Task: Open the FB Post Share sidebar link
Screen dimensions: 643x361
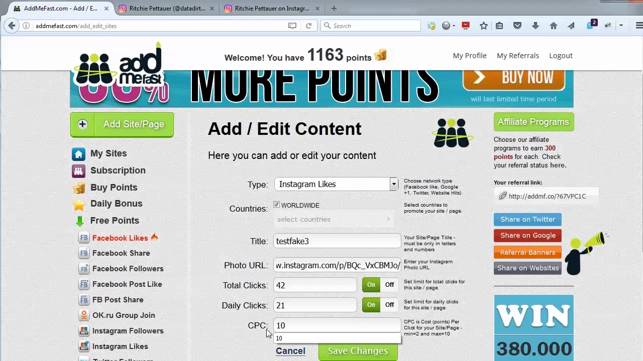Action: 118,300
